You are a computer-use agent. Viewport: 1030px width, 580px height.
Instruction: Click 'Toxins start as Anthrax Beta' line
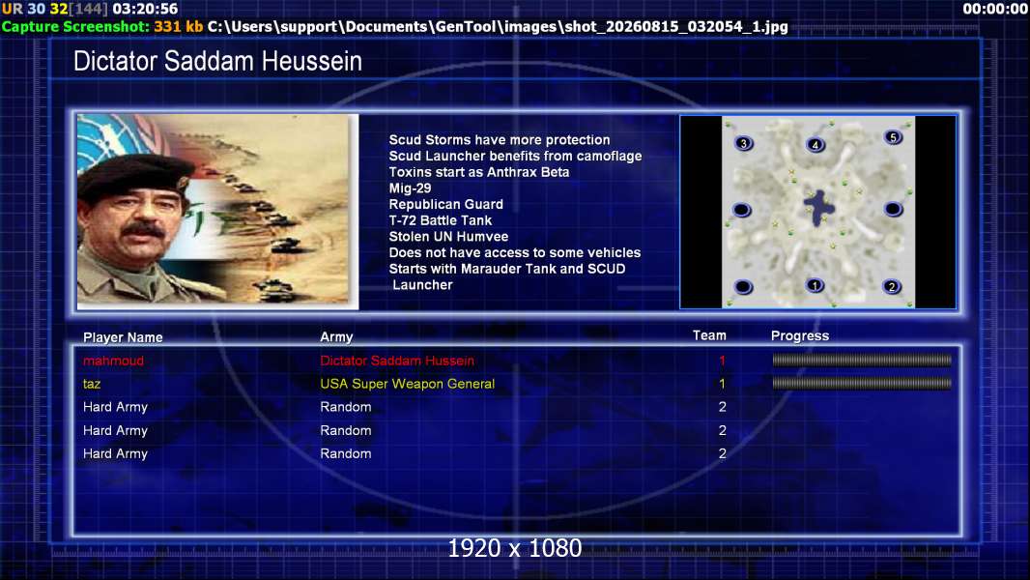click(479, 172)
